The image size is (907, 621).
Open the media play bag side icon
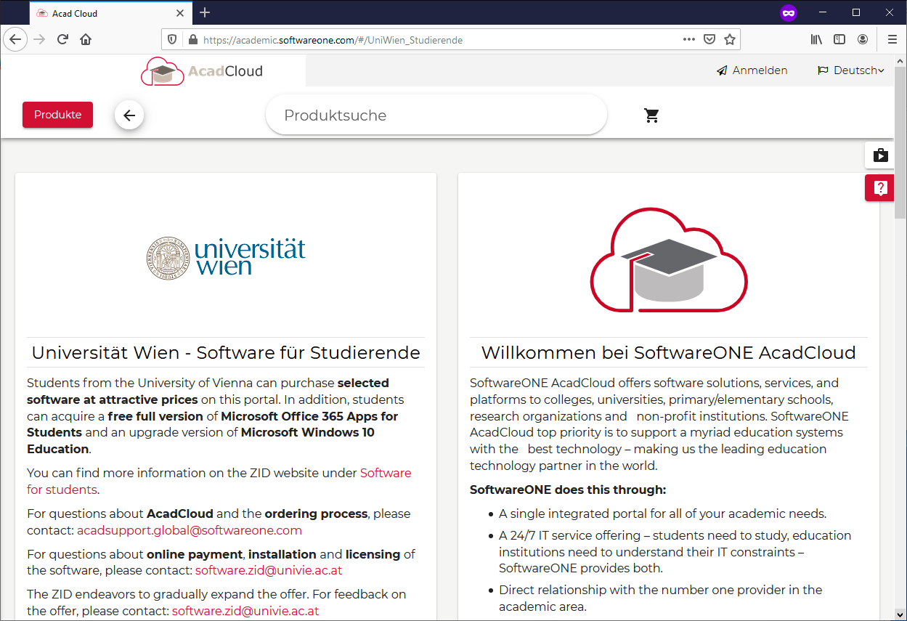tap(880, 155)
